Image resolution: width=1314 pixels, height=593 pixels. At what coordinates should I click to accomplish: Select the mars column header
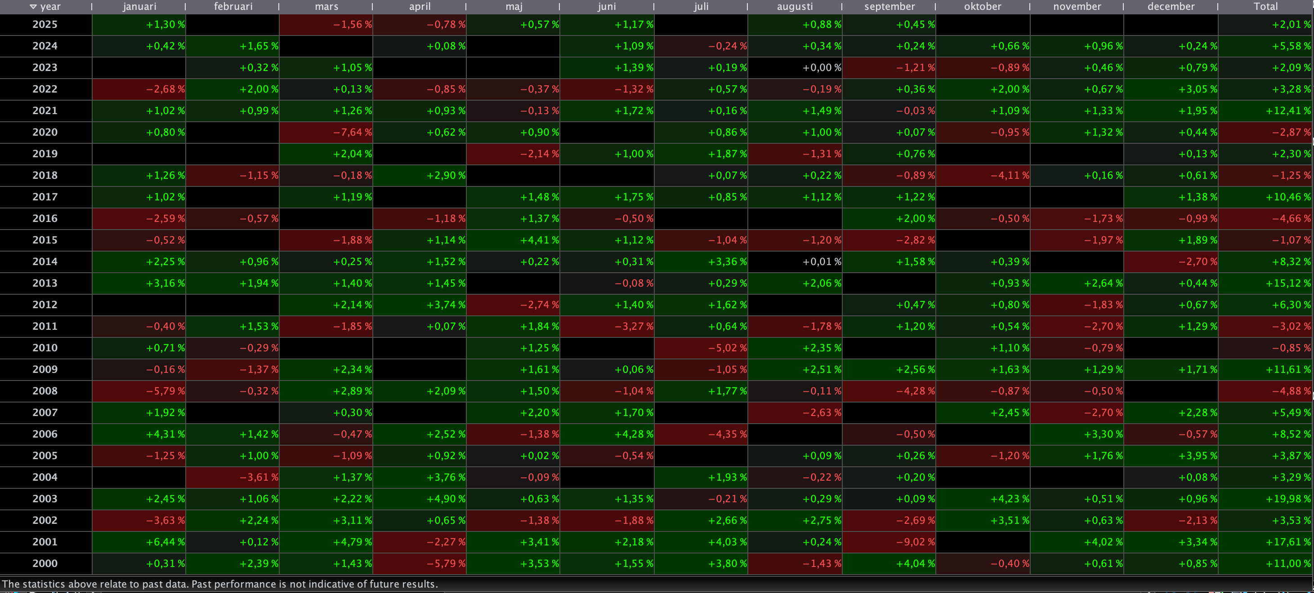pos(326,7)
